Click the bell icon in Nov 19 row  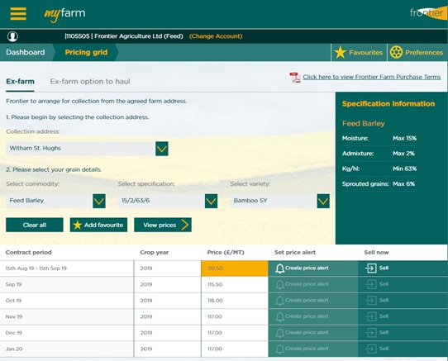[x=279, y=316]
